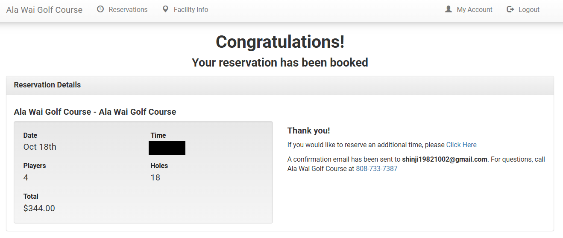Click the blacked-out Time value
The height and width of the screenshot is (238, 563).
[x=167, y=148]
